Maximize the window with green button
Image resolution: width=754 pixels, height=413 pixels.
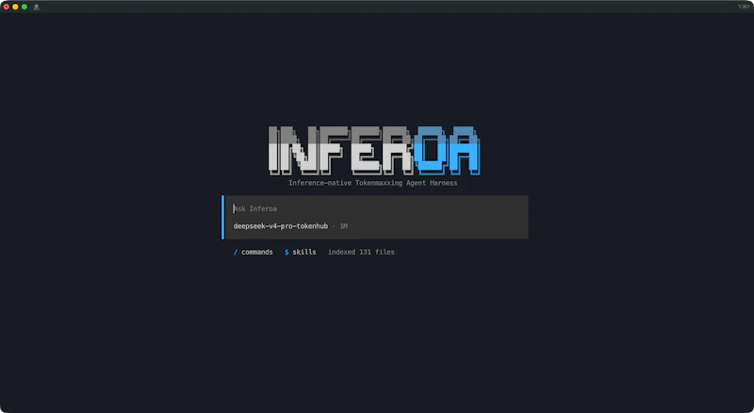point(25,7)
